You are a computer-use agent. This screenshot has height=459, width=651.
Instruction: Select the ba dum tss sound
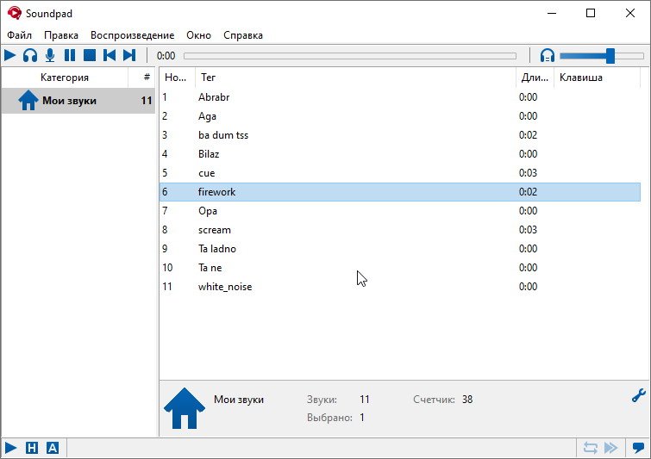[x=400, y=135]
